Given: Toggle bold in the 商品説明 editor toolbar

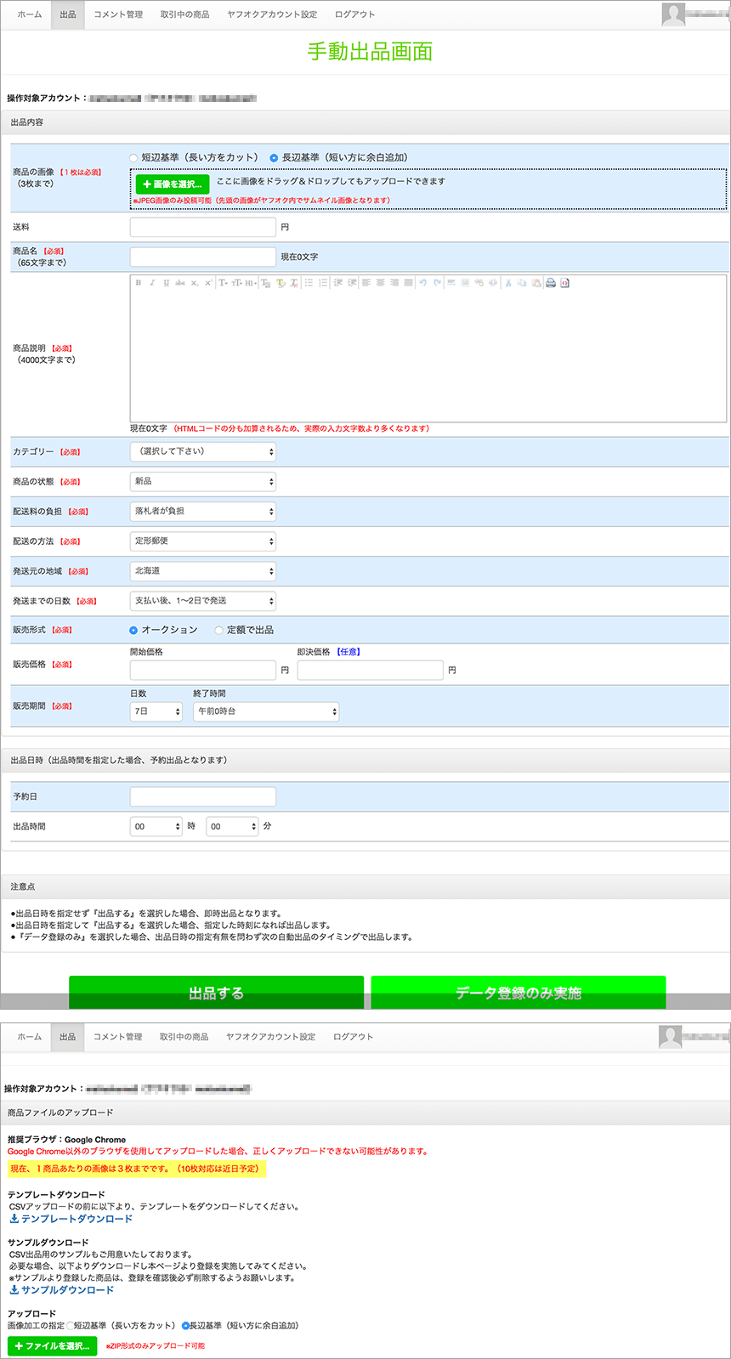Looking at the screenshot, I should click(x=139, y=283).
